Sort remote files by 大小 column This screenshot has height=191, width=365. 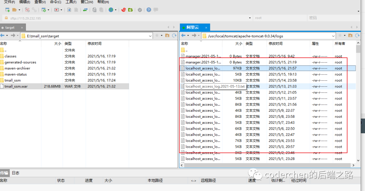pos(238,44)
